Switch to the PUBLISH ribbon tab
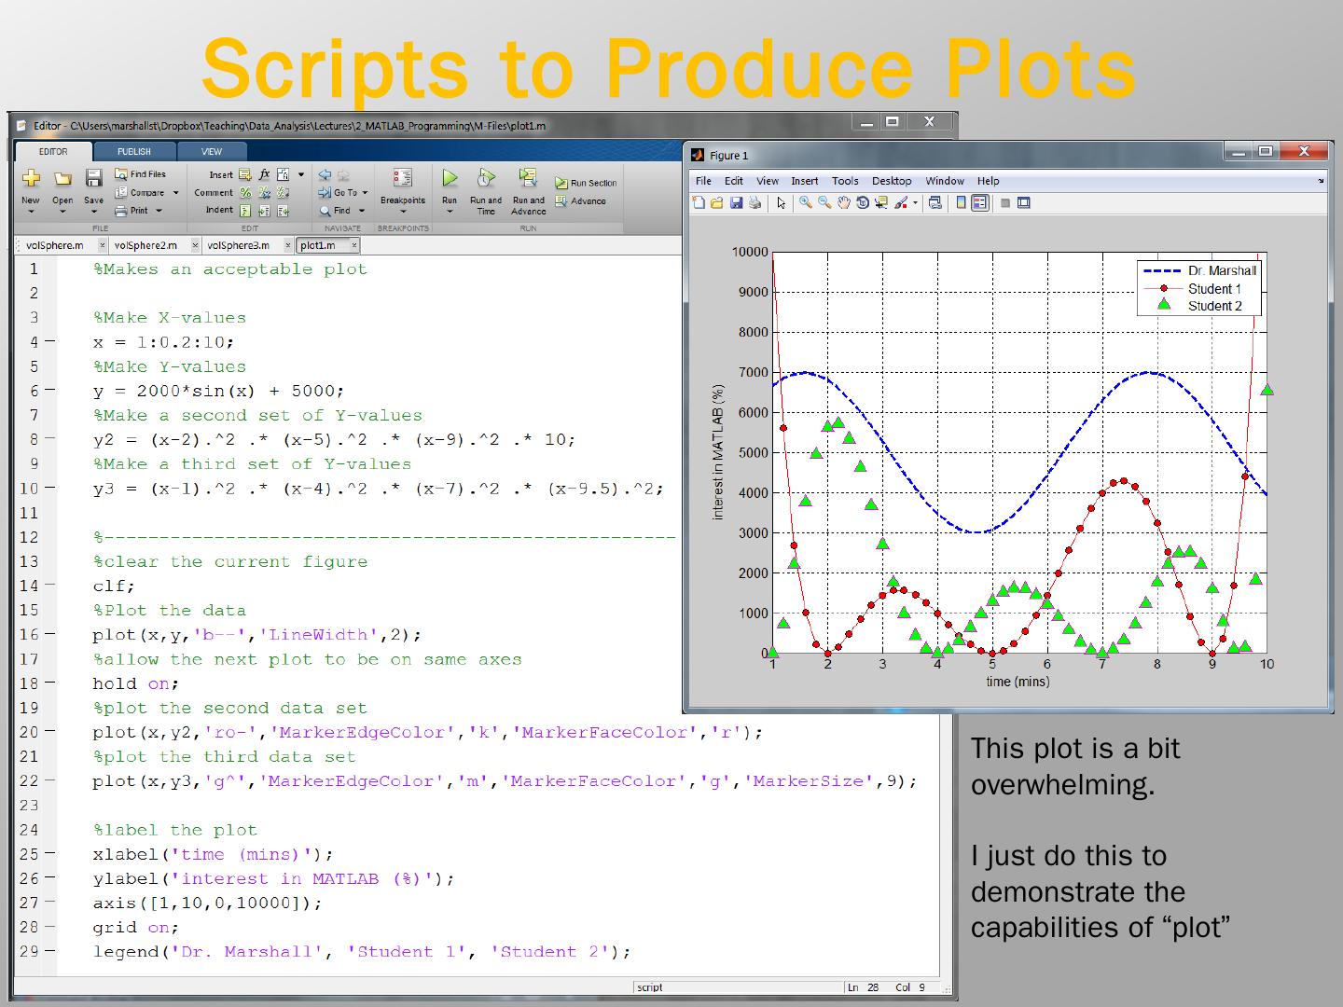1343x1007 pixels. pos(134,152)
